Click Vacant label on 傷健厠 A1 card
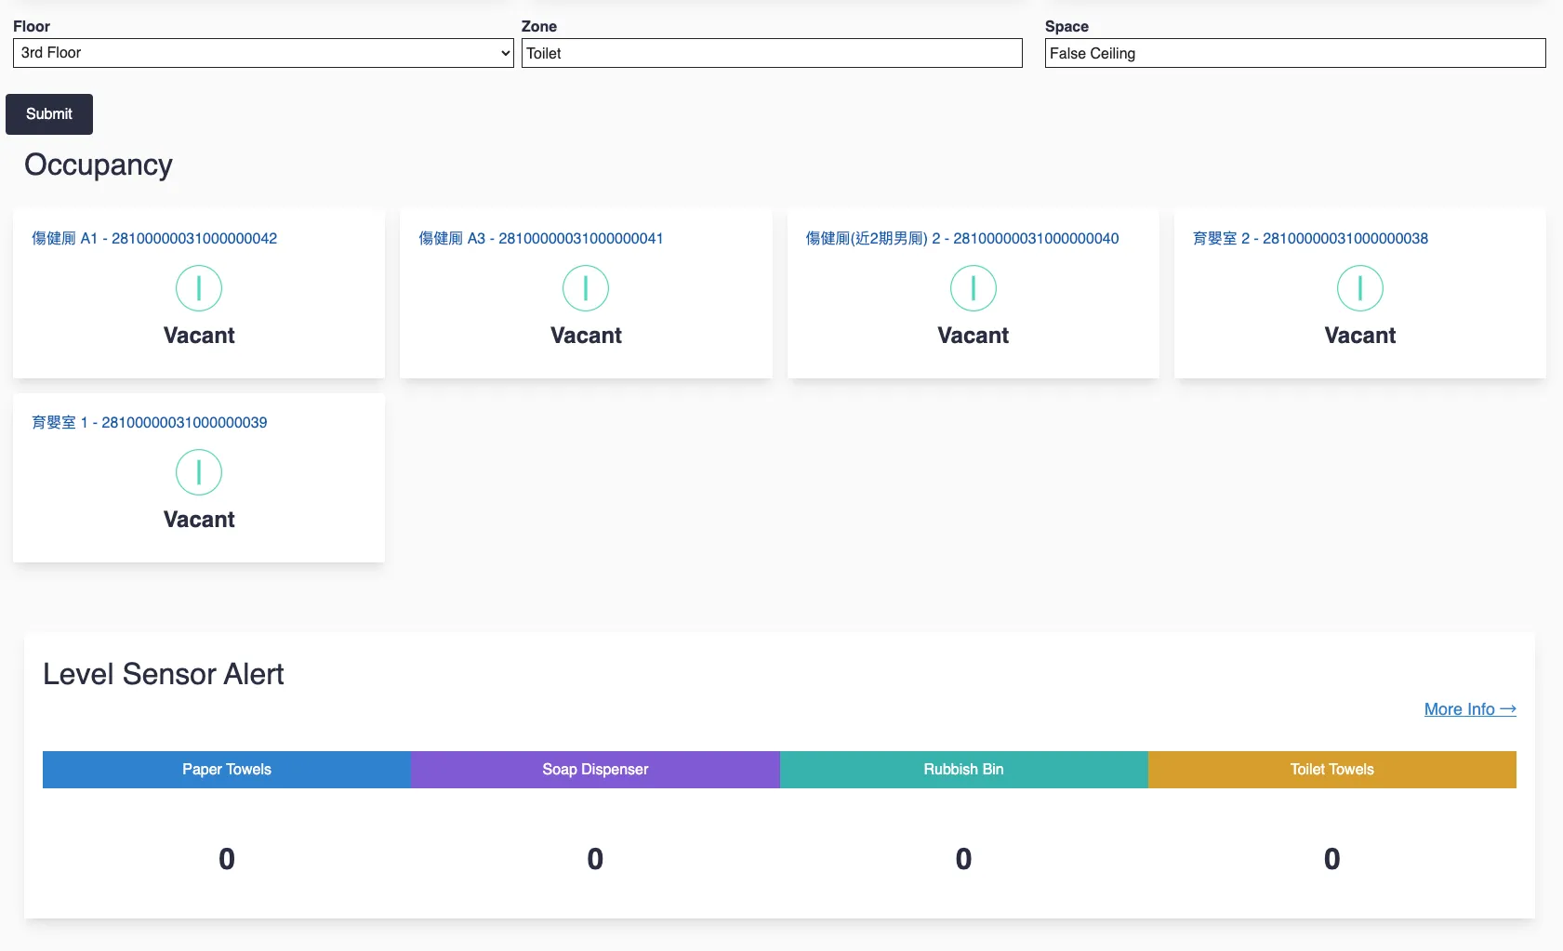The height and width of the screenshot is (951, 1563). 199,336
